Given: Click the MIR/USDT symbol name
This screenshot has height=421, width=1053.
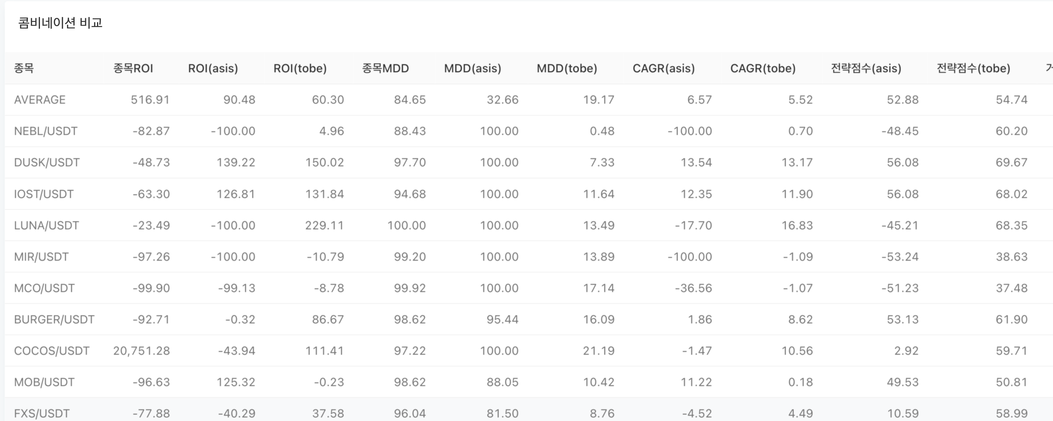Looking at the screenshot, I should coord(41,257).
